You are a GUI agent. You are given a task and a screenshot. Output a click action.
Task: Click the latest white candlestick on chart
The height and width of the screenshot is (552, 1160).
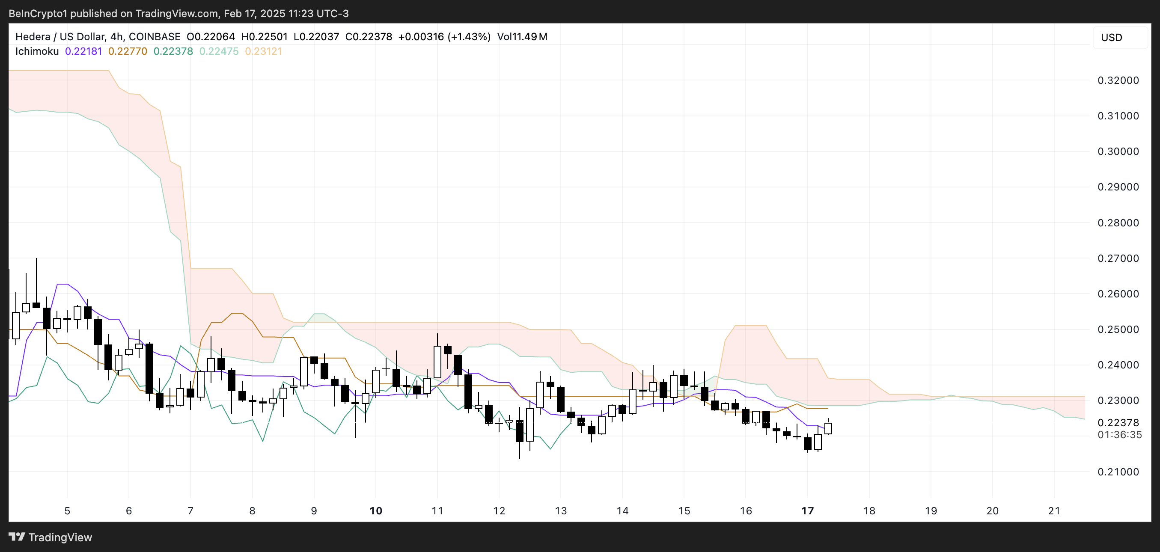click(828, 428)
